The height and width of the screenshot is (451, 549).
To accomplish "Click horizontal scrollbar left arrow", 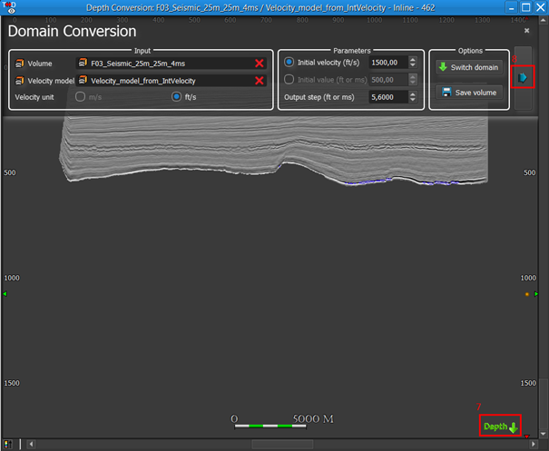I will (31, 444).
